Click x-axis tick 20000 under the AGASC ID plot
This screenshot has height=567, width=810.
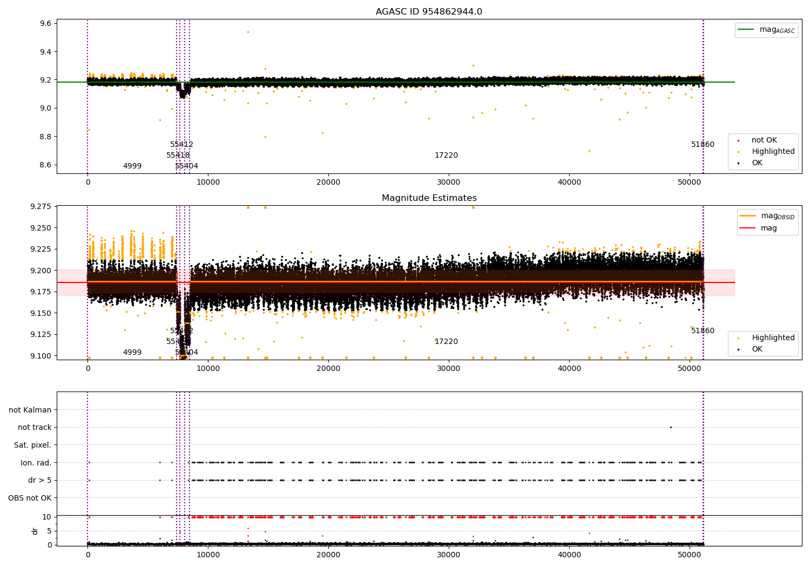point(328,183)
